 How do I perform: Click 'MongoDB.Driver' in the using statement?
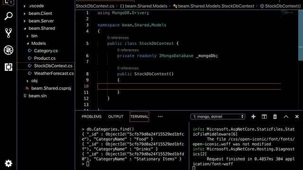tap(129, 13)
